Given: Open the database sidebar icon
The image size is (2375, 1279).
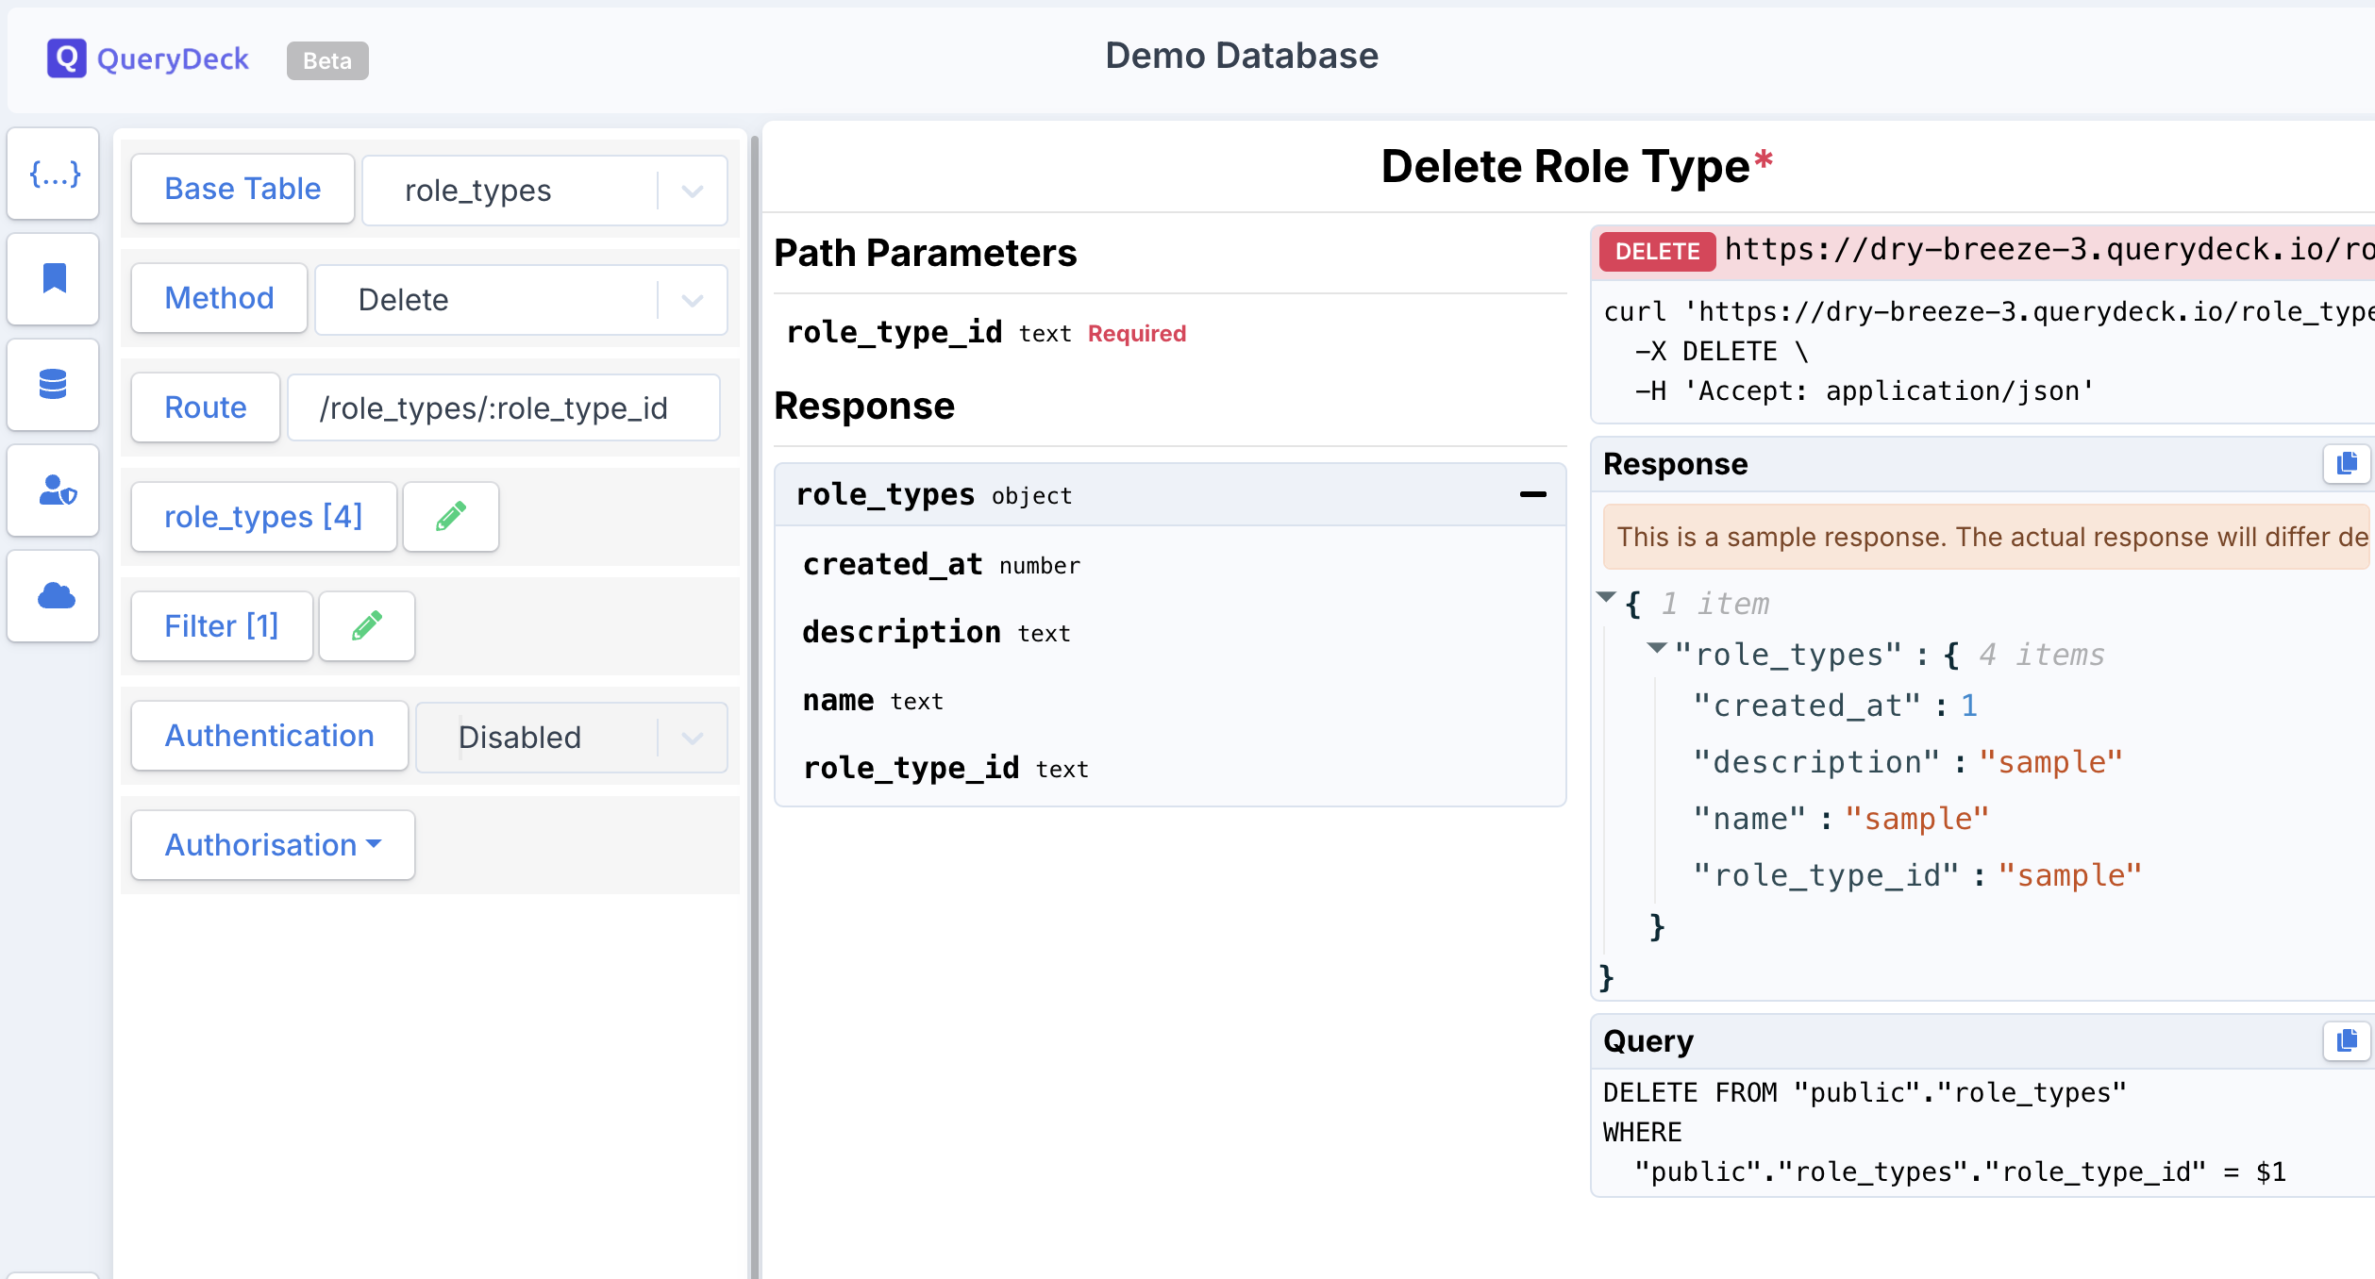Looking at the screenshot, I should click(x=54, y=385).
